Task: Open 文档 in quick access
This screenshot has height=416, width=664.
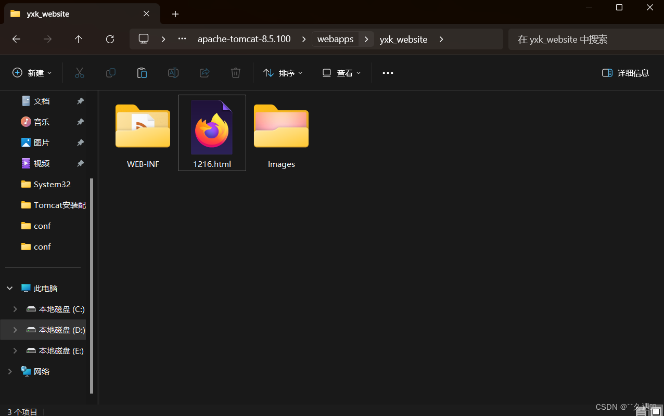Action: tap(42, 101)
